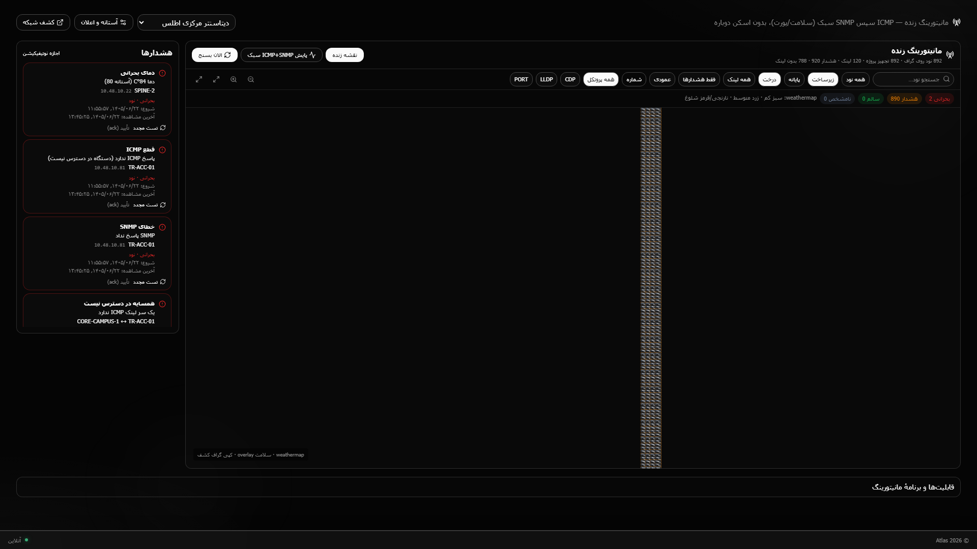Image resolution: width=977 pixels, height=549 pixels.
Task: Click the antenna icon beside مانیتورینگ زنده panel title
Action: (x=950, y=54)
